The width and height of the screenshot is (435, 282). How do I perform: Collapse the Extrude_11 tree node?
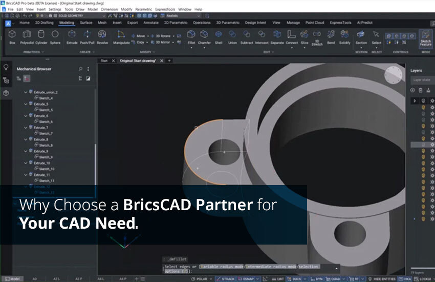(26, 175)
